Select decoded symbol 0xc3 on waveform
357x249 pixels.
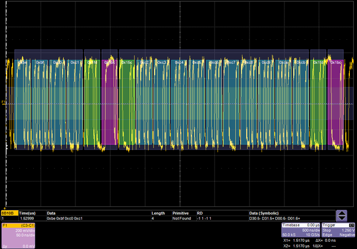(x=162, y=102)
